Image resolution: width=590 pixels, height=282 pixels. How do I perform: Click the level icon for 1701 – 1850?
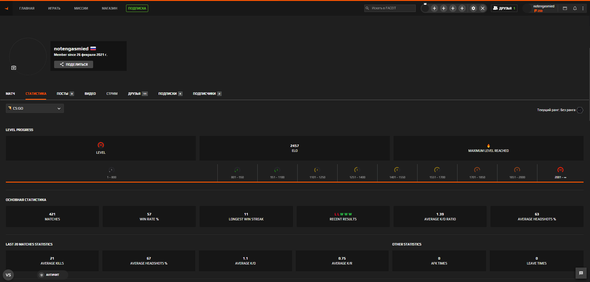(x=477, y=170)
